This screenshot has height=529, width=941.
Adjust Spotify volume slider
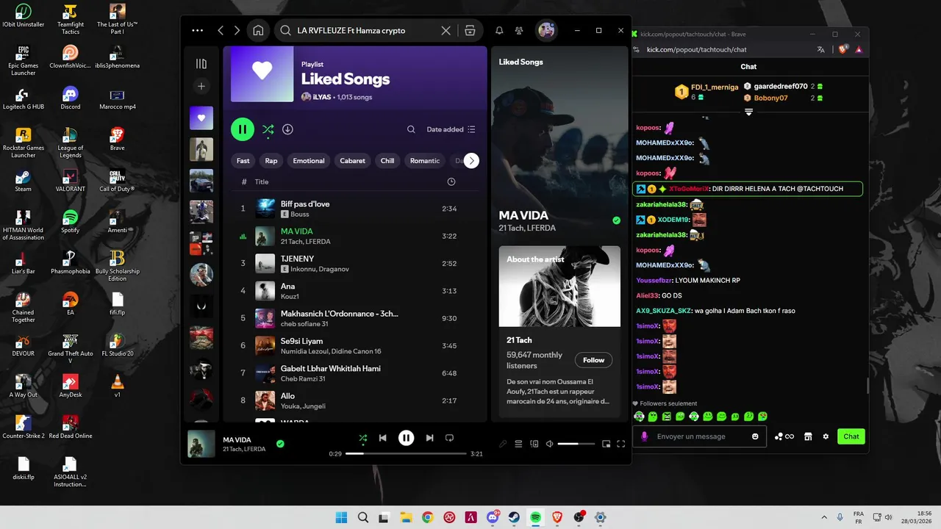tap(577, 444)
